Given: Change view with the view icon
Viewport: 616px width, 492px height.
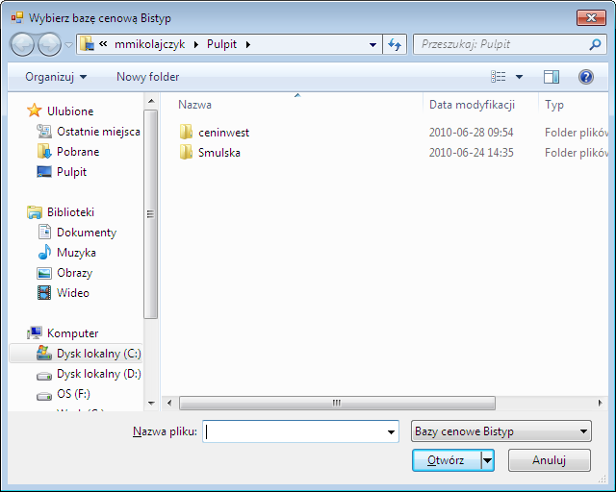Looking at the screenshot, I should 499,77.
